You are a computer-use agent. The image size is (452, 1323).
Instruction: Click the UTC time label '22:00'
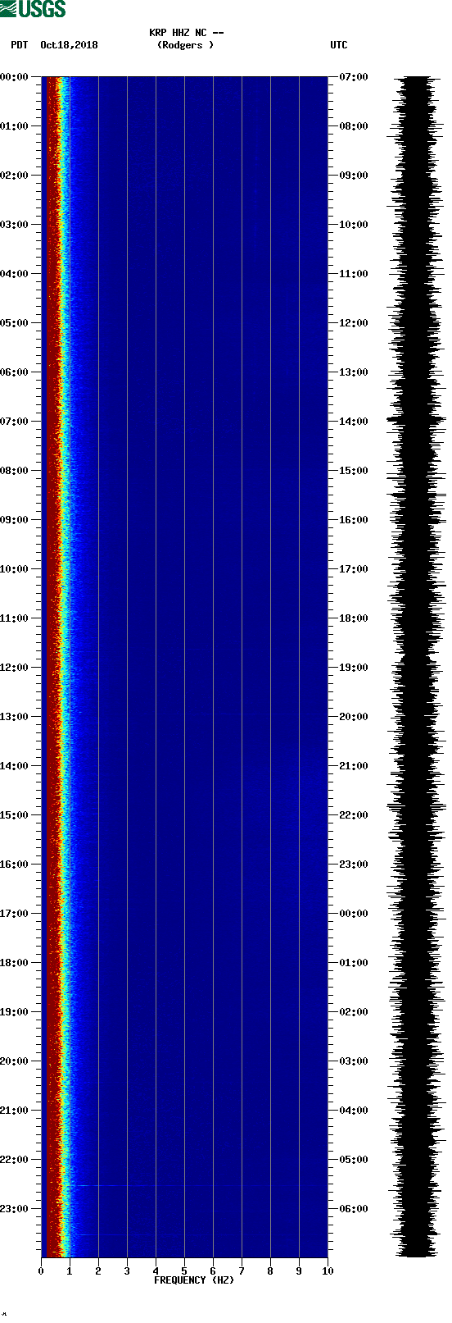pos(354,815)
